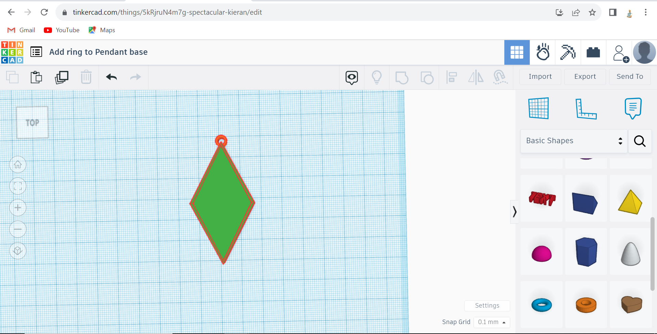Collapse the shapes panel with chevron
Image resolution: width=657 pixels, height=334 pixels.
pyautogui.click(x=514, y=212)
